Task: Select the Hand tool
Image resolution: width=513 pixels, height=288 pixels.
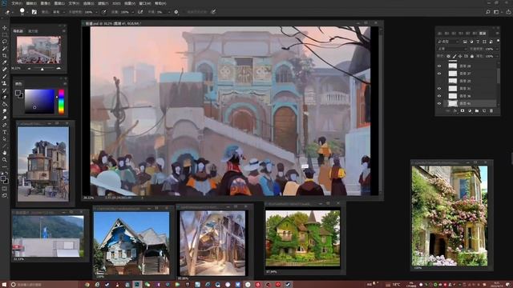Action: pyautogui.click(x=5, y=153)
